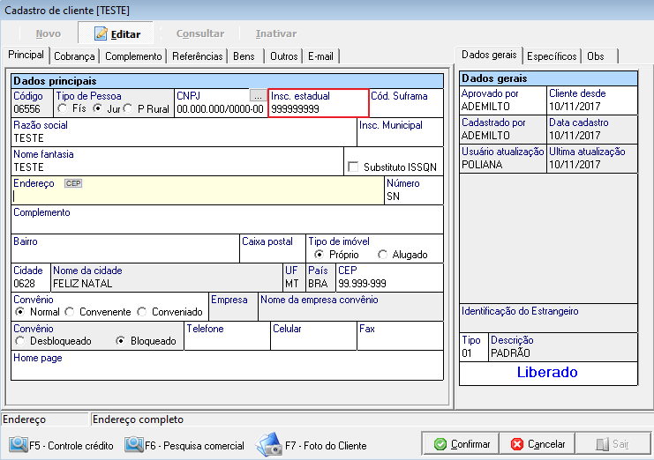Select Alugado as tipo de imóvel
Screen dimensions: 654x460
pos(382,255)
